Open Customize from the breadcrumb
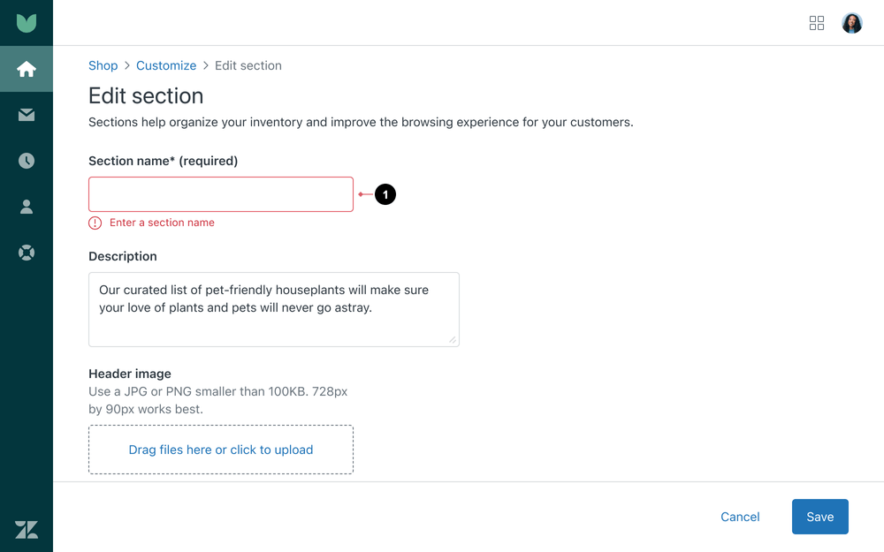The width and height of the screenshot is (884, 552). point(166,65)
